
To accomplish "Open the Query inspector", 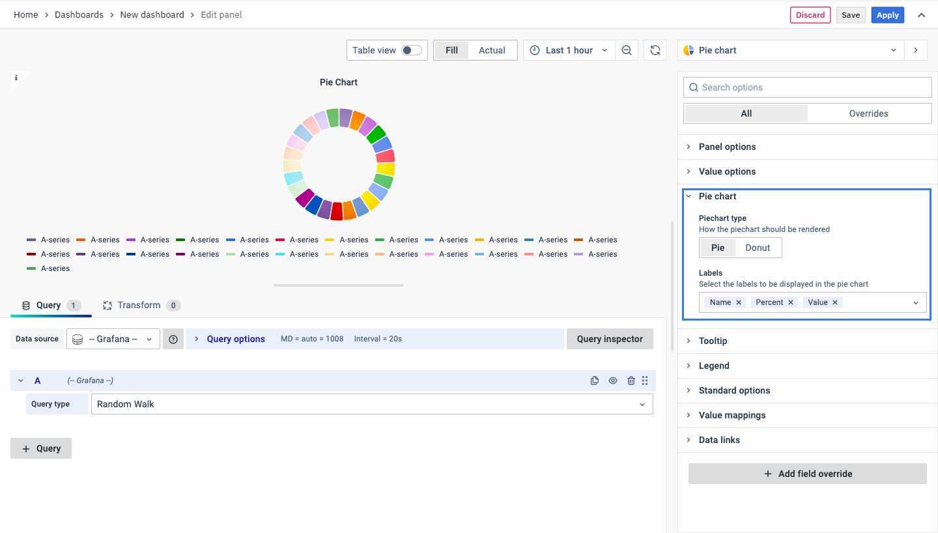I will click(x=610, y=339).
